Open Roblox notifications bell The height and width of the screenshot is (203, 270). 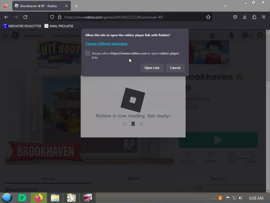232,35
